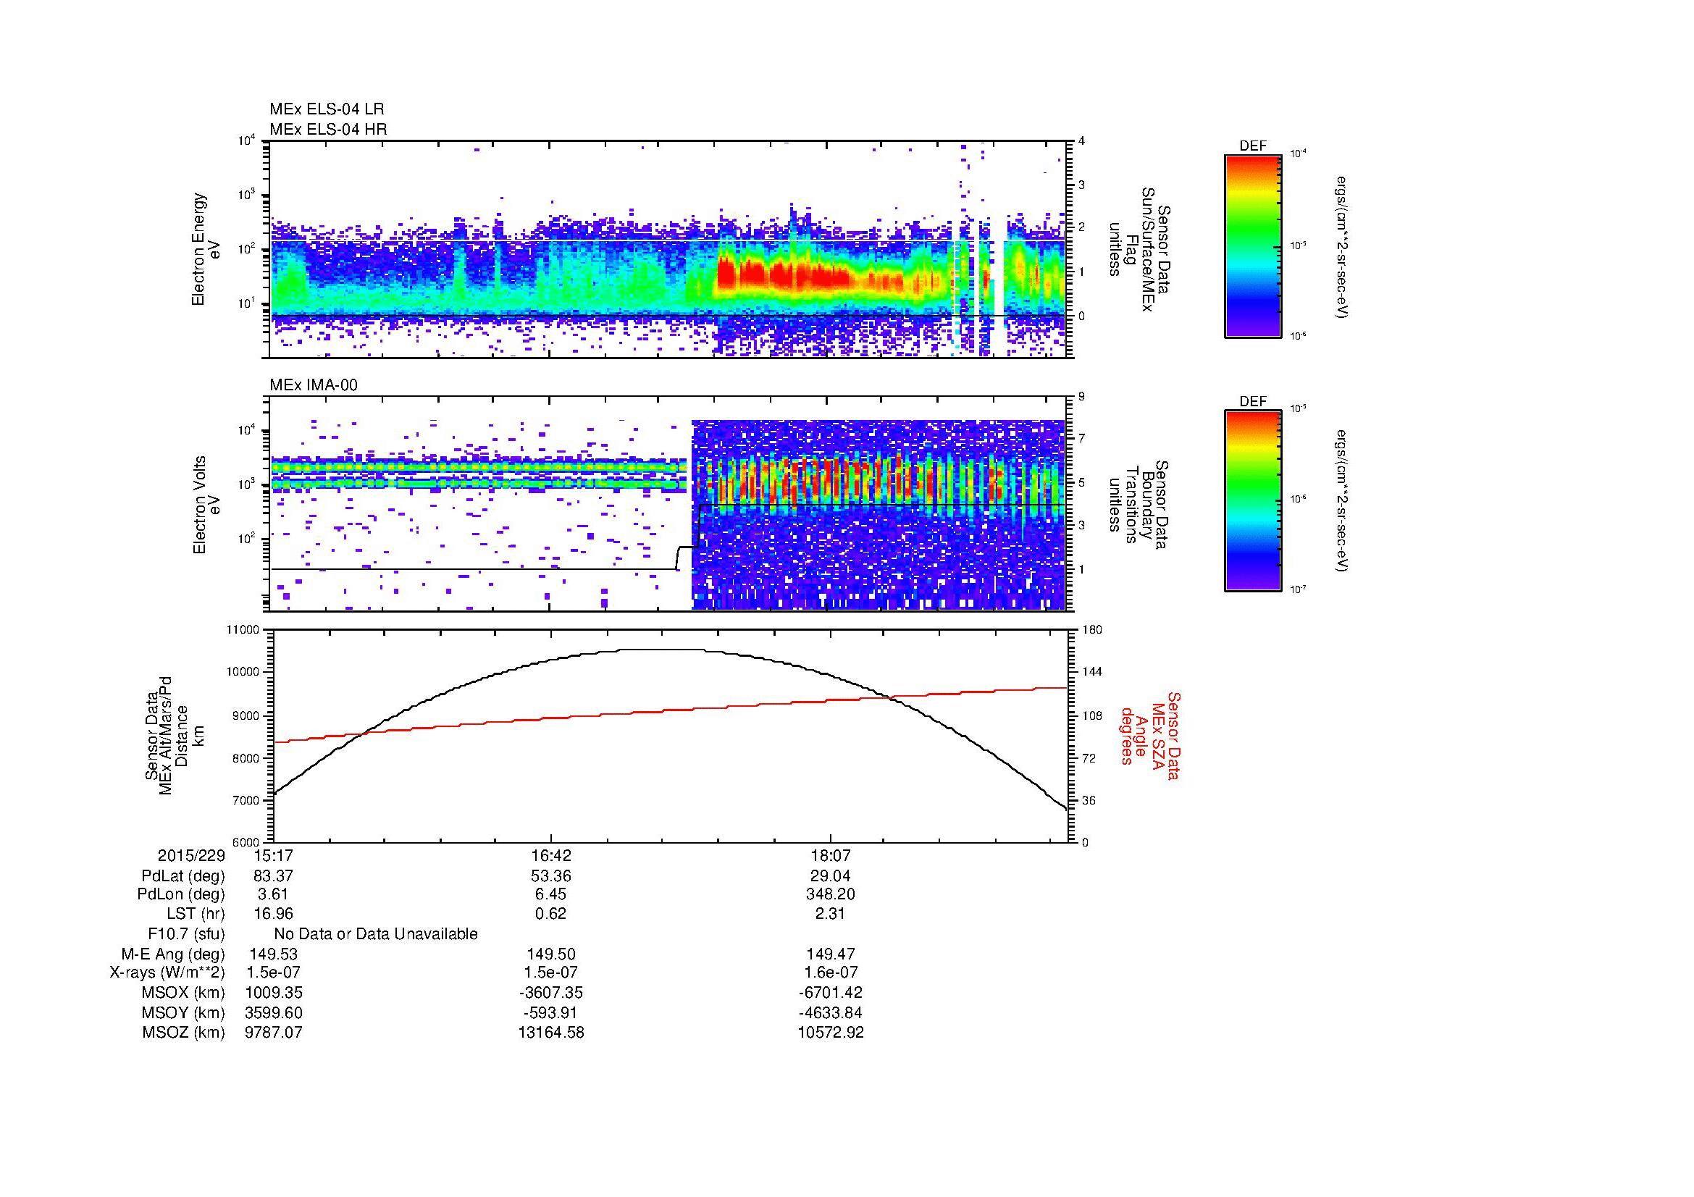Click the red MEx SZA Angle axis label
This screenshot has height=1197, width=1694.
click(x=1149, y=736)
